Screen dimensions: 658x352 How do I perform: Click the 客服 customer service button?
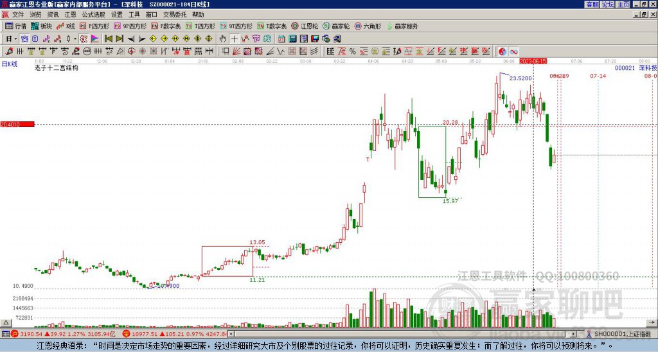coord(592,4)
